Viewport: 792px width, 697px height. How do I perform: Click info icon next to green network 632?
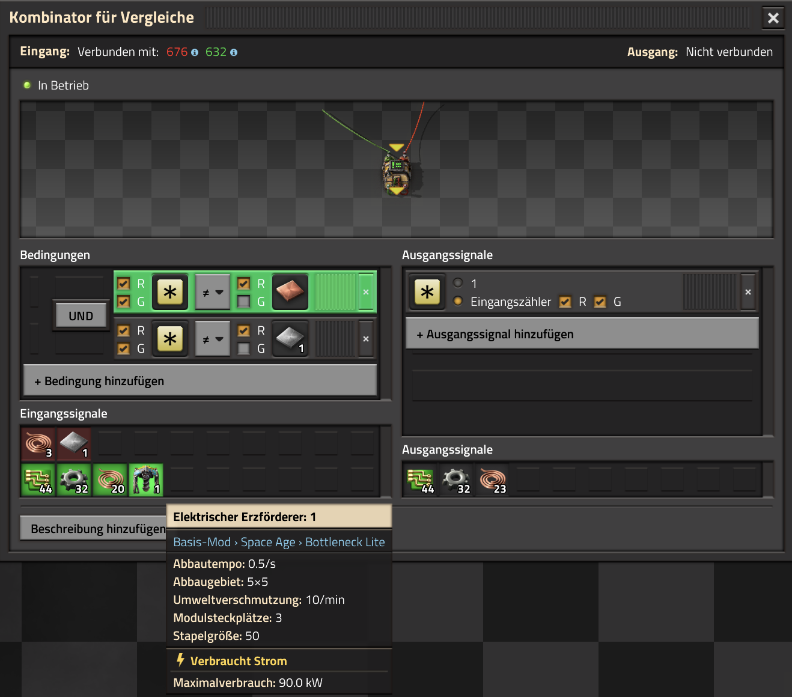tap(234, 52)
